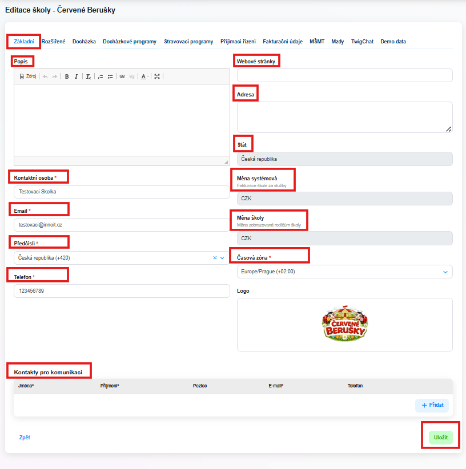The height and width of the screenshot is (469, 466).
Task: Open the Časová zóna dropdown
Action: tap(344, 272)
